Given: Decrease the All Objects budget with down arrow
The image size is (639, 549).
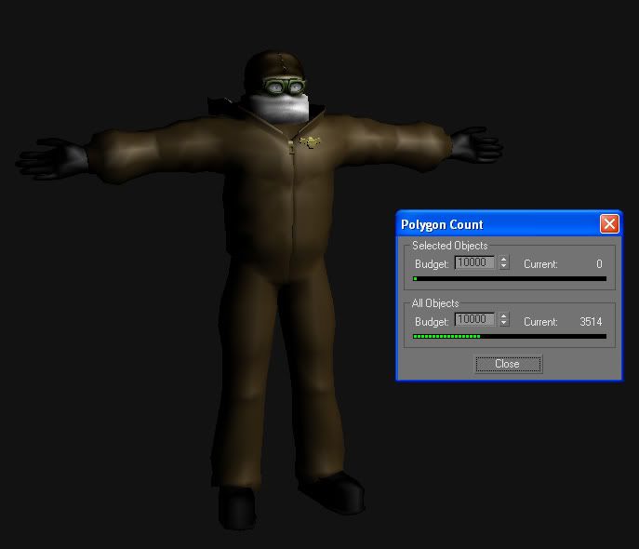Looking at the screenshot, I should pyautogui.click(x=504, y=324).
